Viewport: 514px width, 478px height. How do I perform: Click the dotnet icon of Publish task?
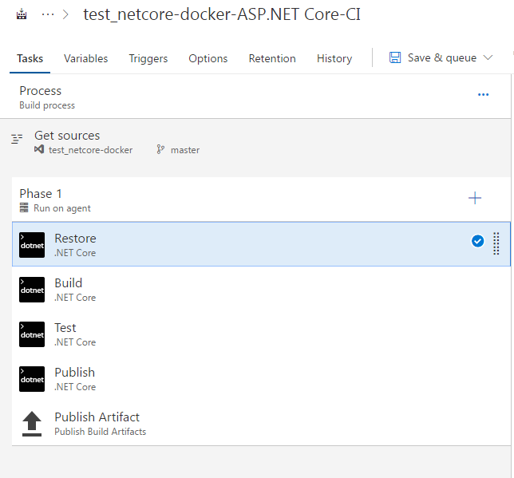pos(32,379)
